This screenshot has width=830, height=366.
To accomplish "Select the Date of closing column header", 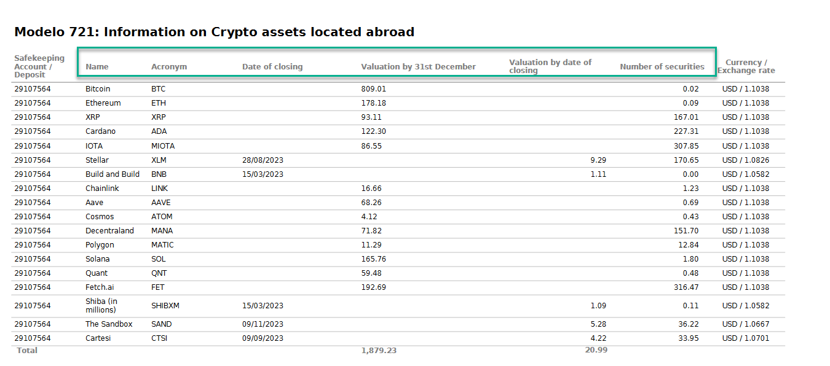I will tap(272, 66).
